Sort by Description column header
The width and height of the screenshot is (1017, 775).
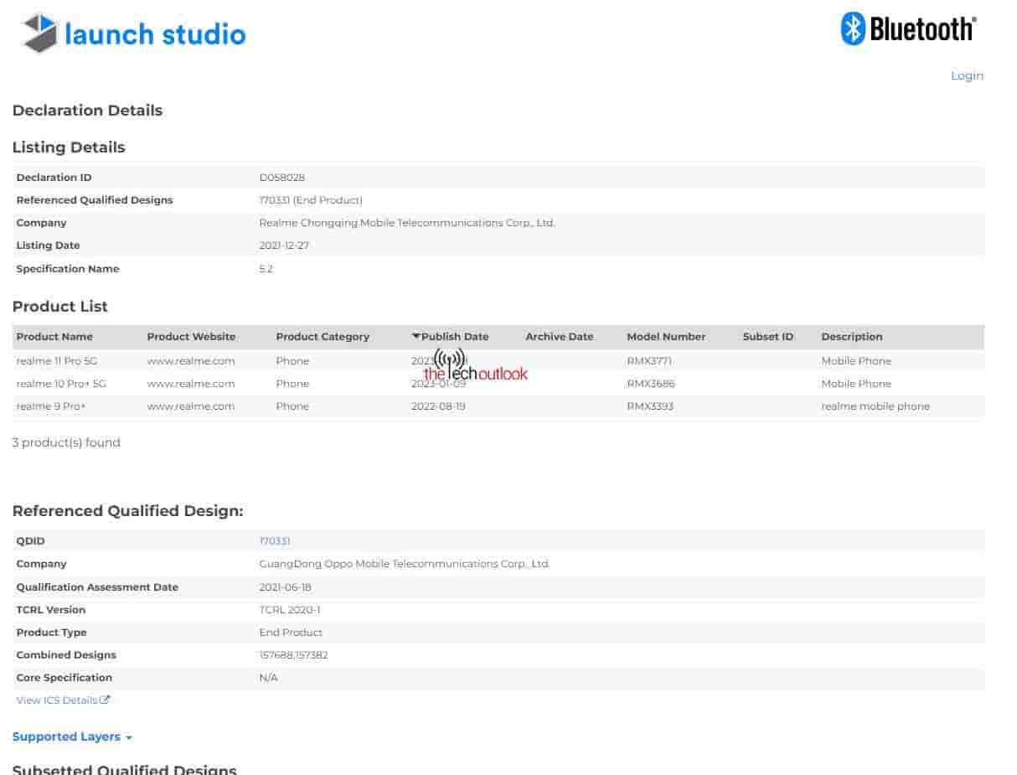click(851, 337)
